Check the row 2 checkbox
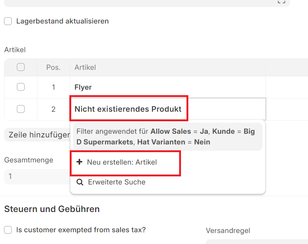 pyautogui.click(x=21, y=109)
